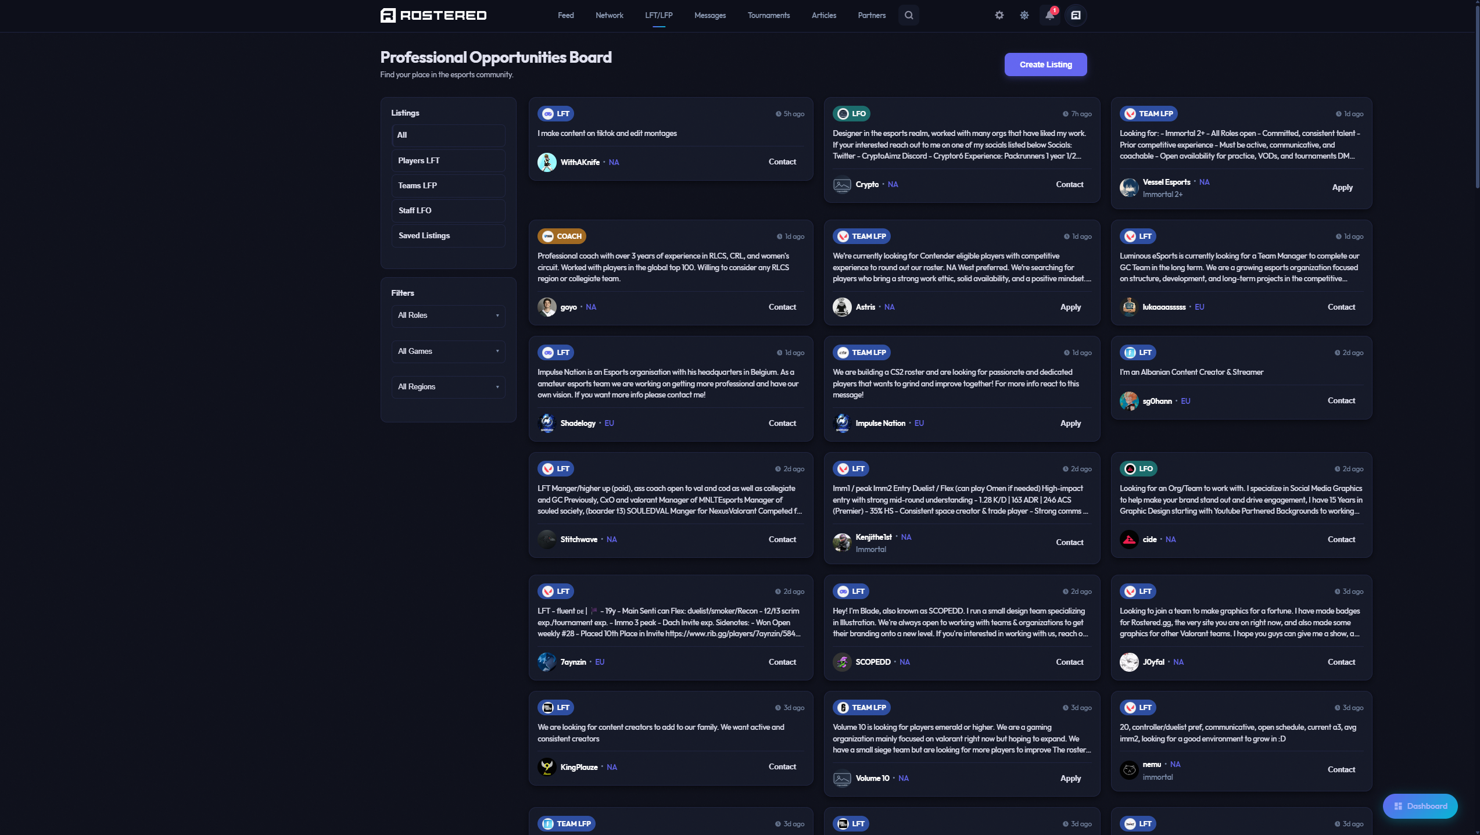Click Astris avatar icon

coord(842,307)
